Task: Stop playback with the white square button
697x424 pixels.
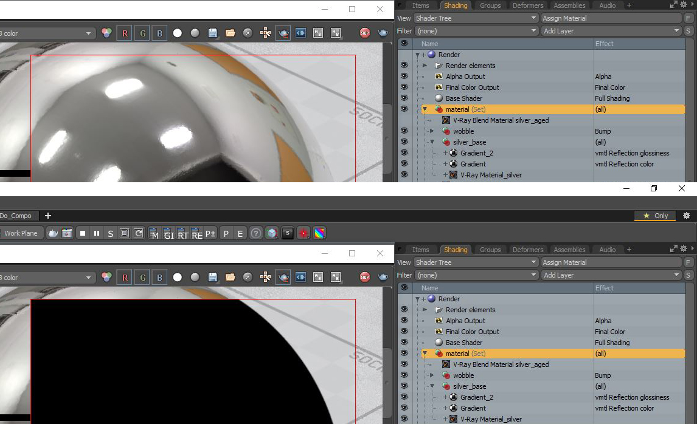Action: [83, 233]
